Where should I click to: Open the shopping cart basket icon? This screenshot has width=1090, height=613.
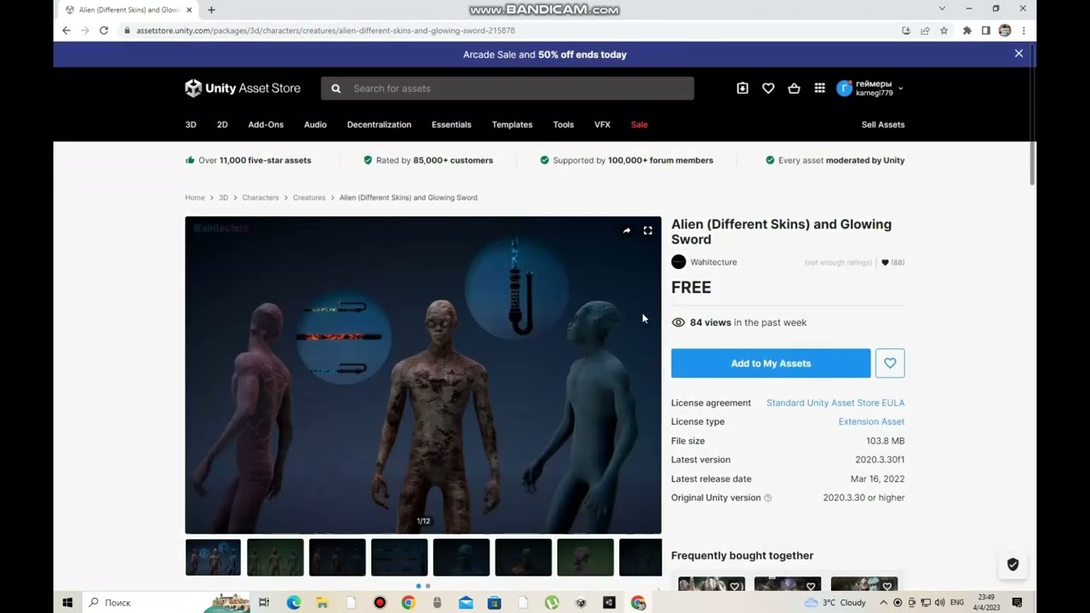point(794,89)
